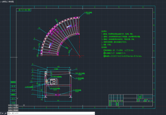This screenshot has height=115, width=166.
Task: Select the motor block in side view
Action: point(53,82)
